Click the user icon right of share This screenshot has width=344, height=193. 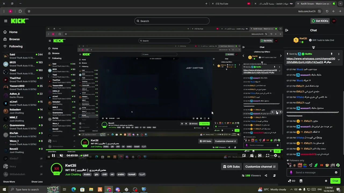click(x=274, y=176)
